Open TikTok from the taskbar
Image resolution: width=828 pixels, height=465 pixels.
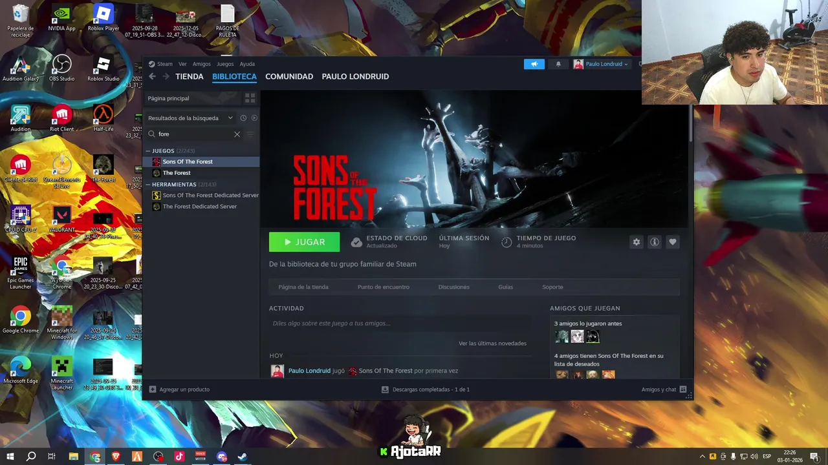[x=180, y=457]
